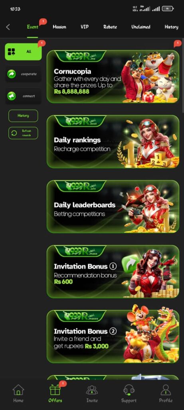Open the Daily rankings recharge banner
184x410 pixels.
pos(113,142)
